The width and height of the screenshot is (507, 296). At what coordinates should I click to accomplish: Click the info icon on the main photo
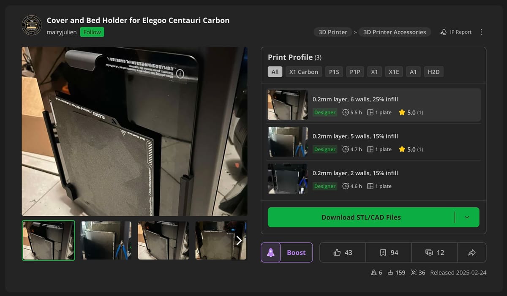[x=180, y=74]
